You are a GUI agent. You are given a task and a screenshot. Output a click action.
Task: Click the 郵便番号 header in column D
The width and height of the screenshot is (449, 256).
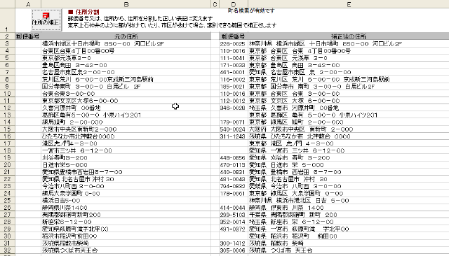pyautogui.click(x=234, y=36)
